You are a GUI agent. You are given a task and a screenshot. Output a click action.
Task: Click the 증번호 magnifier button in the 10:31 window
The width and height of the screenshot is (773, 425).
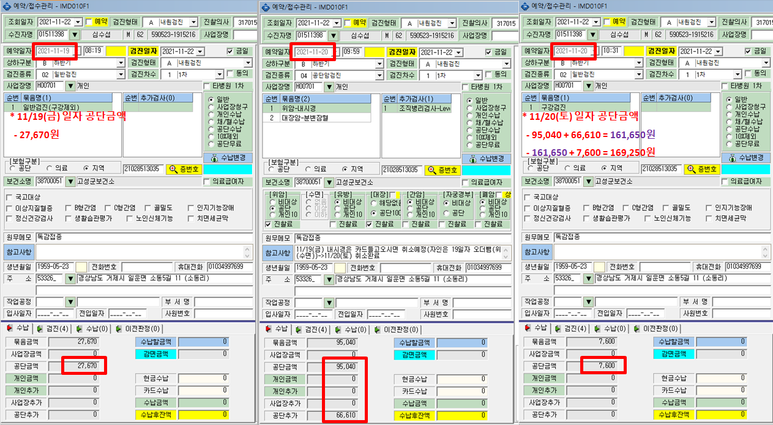701,169
